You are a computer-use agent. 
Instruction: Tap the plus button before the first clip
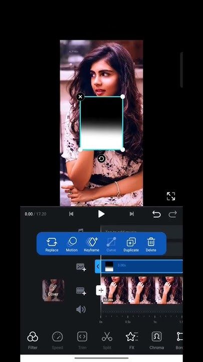click(x=101, y=291)
